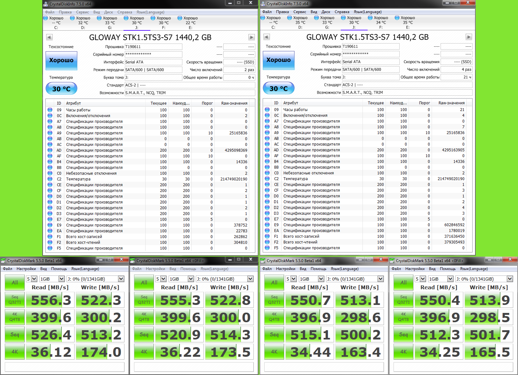
Task: Open Сервис menu in left CrystalDiskInfo window
Action: pos(83,12)
